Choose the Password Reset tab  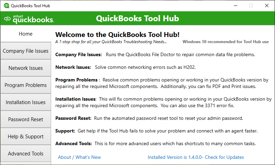(26, 119)
